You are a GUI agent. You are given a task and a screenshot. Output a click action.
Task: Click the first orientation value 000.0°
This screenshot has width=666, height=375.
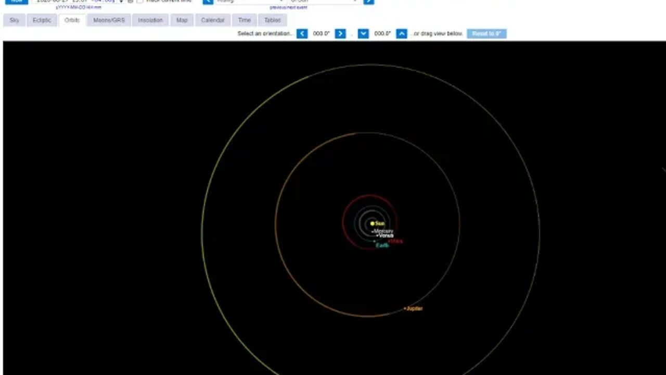(x=321, y=34)
